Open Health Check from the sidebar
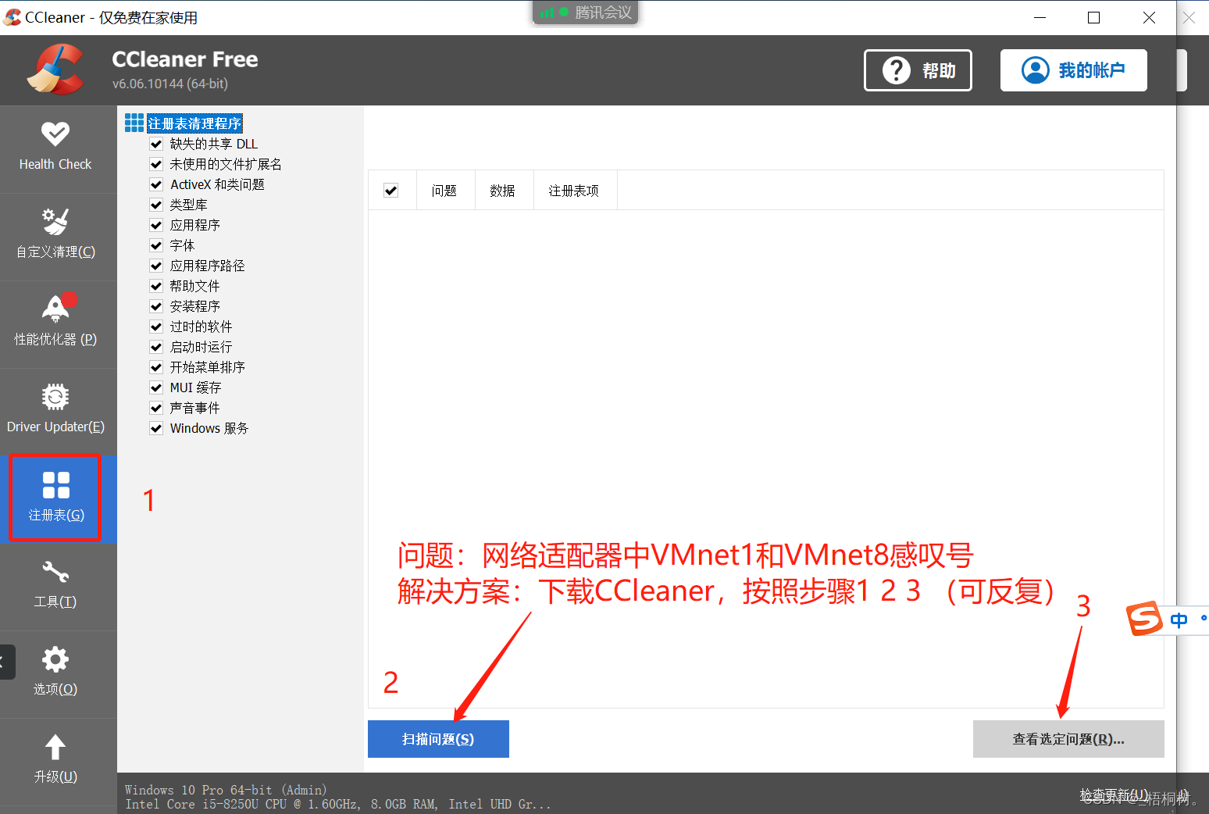The height and width of the screenshot is (814, 1209). 55,148
